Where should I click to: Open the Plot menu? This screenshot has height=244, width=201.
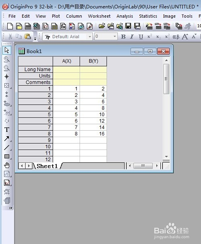(x=56, y=16)
